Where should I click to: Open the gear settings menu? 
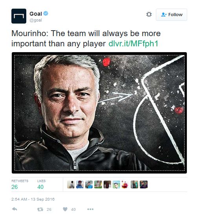tap(149, 15)
